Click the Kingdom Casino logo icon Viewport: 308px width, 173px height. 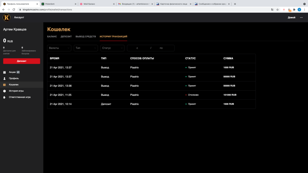point(6,18)
